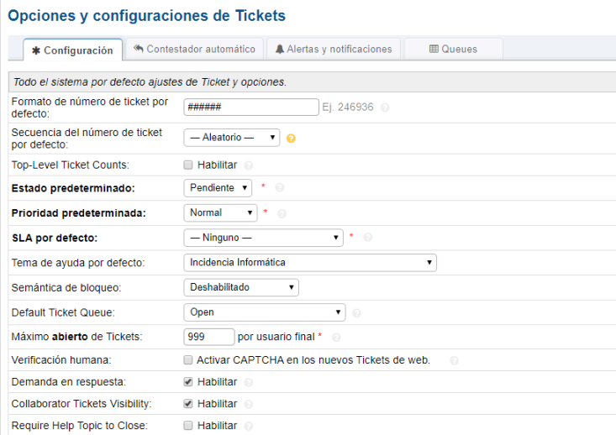Go to the Queues tab

coord(453,50)
